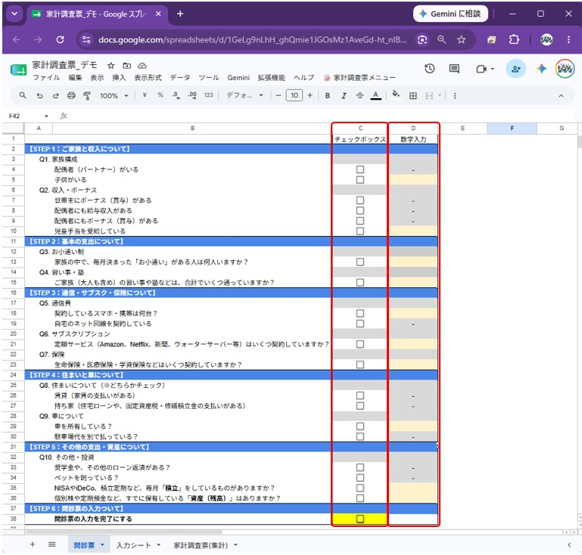This screenshot has height=555, width=582.
Task: Apply yen currency format
Action: click(x=145, y=95)
